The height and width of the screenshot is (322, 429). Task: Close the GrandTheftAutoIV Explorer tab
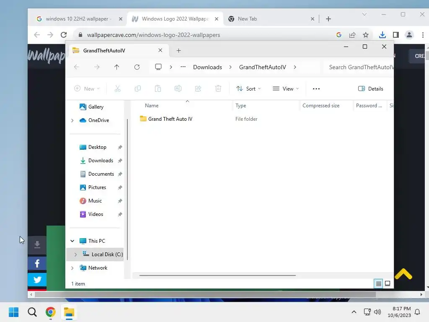[x=160, y=50]
